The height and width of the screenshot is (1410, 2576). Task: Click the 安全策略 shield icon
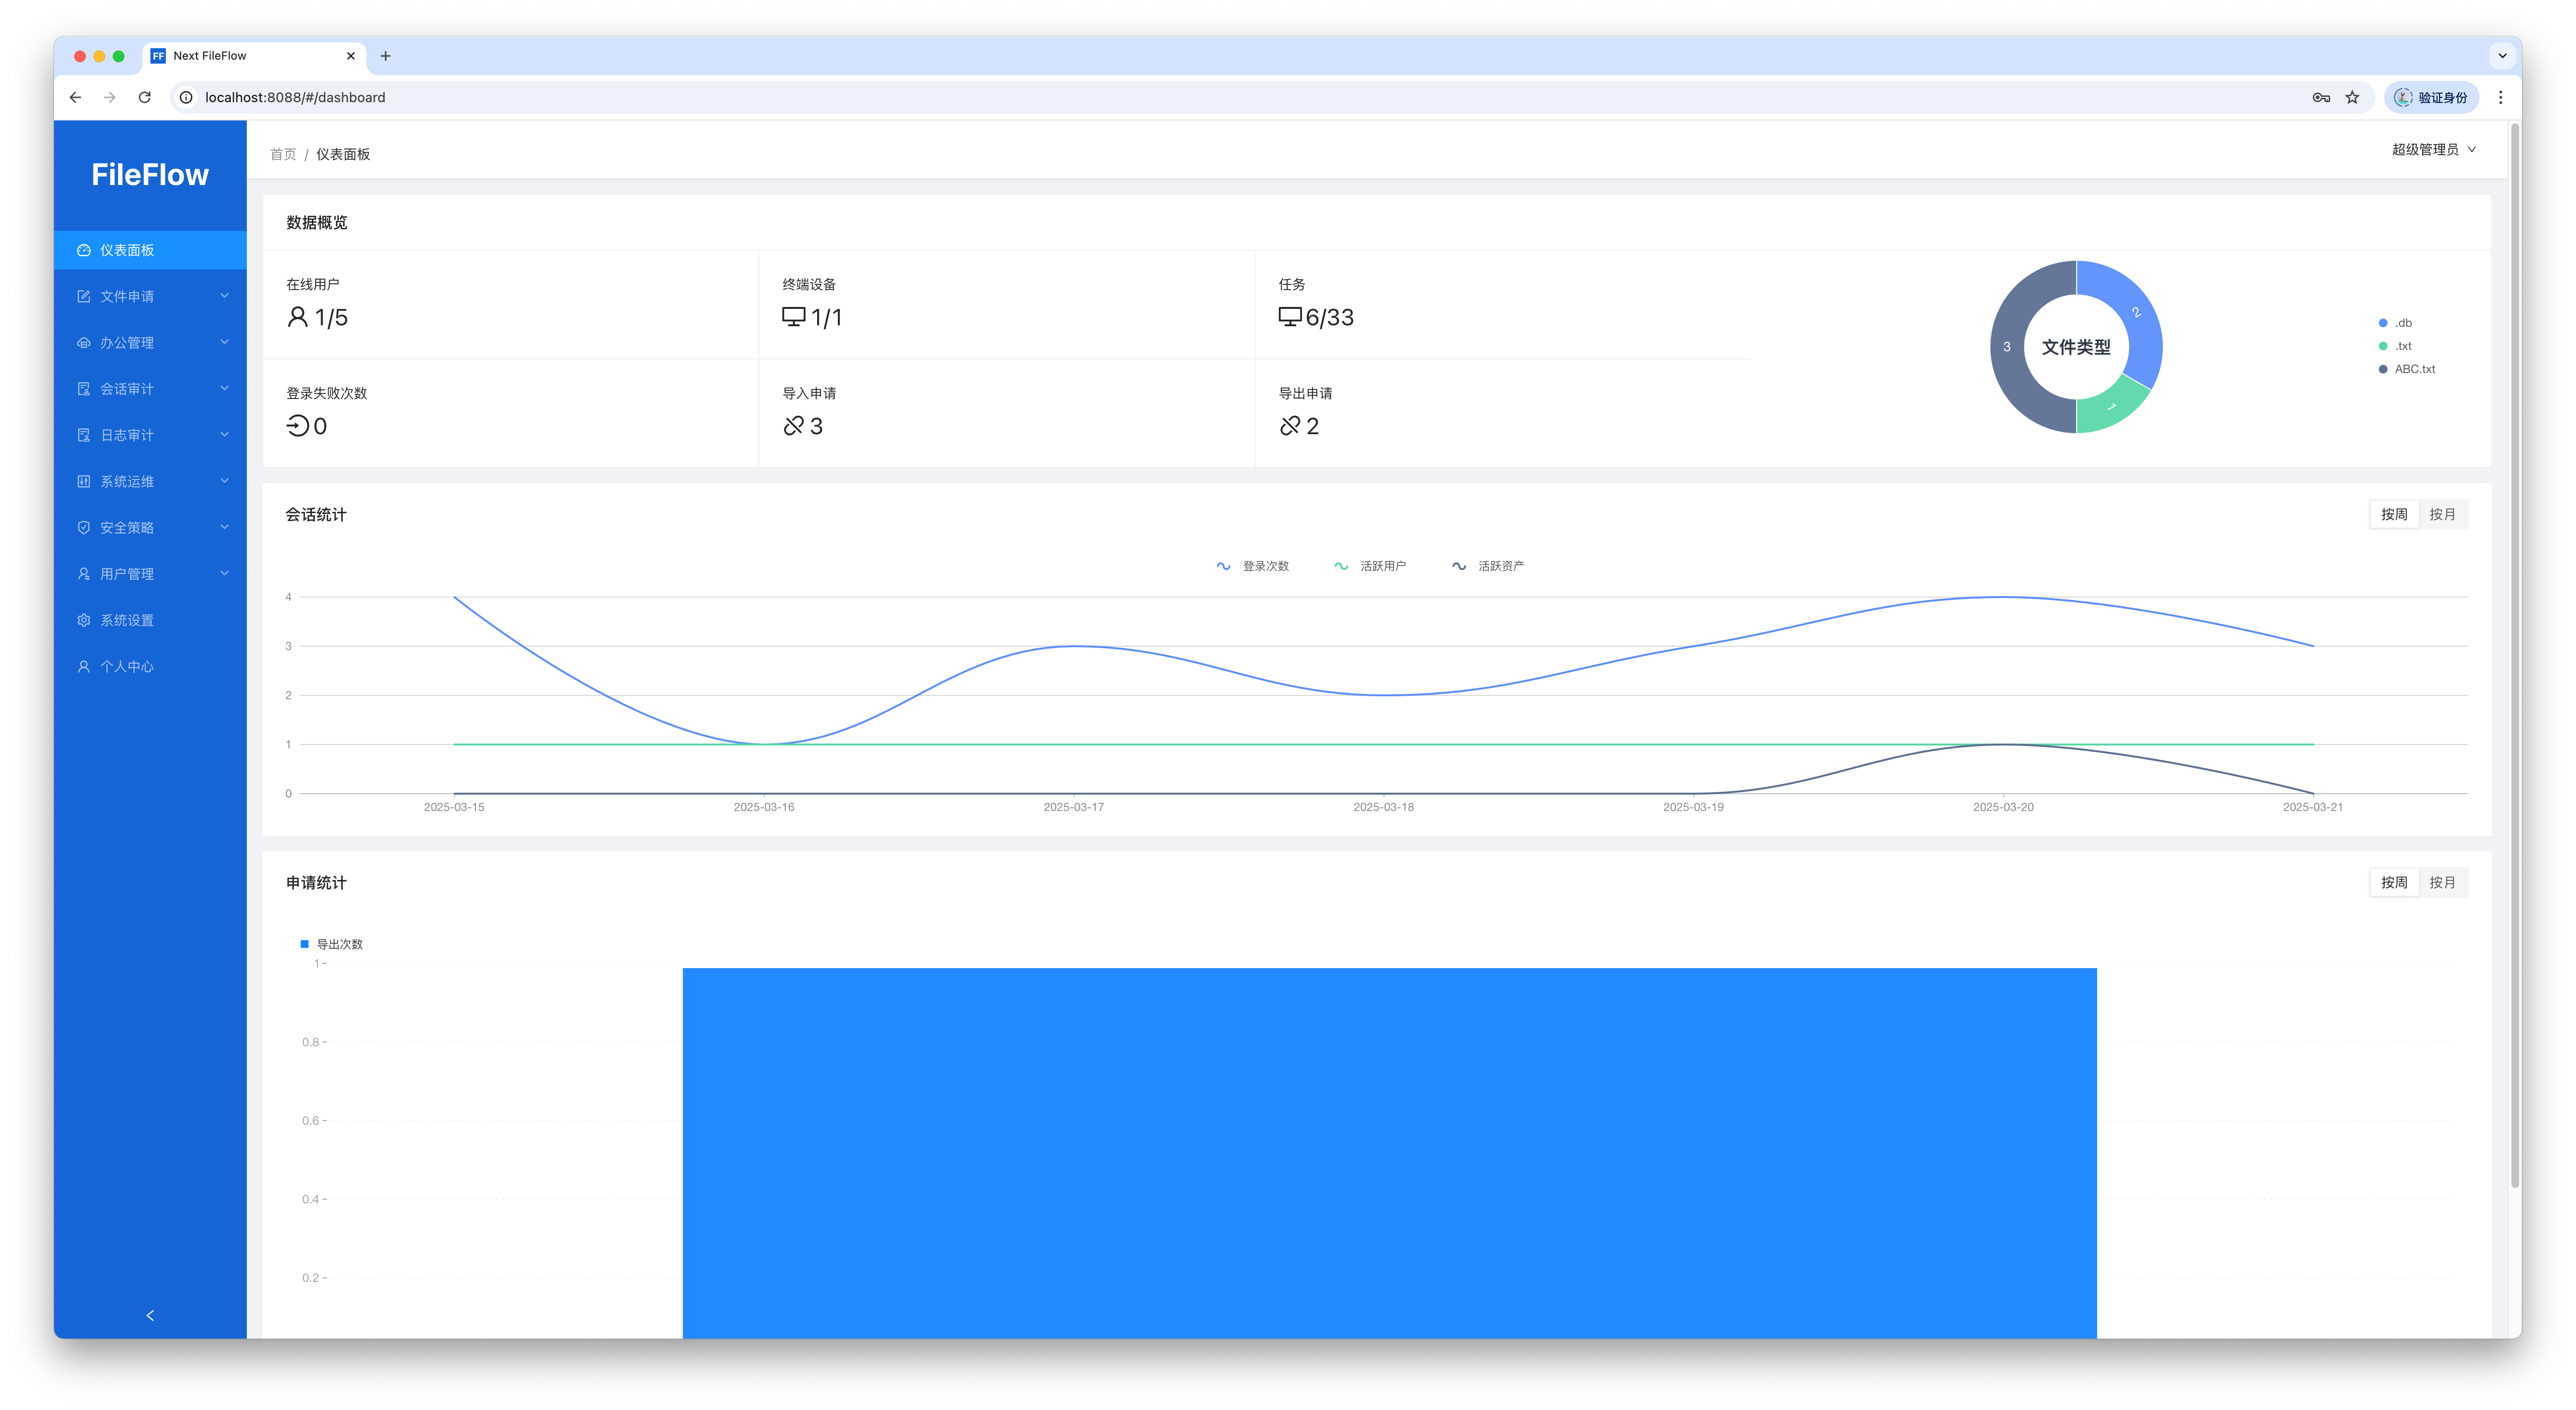[84, 527]
